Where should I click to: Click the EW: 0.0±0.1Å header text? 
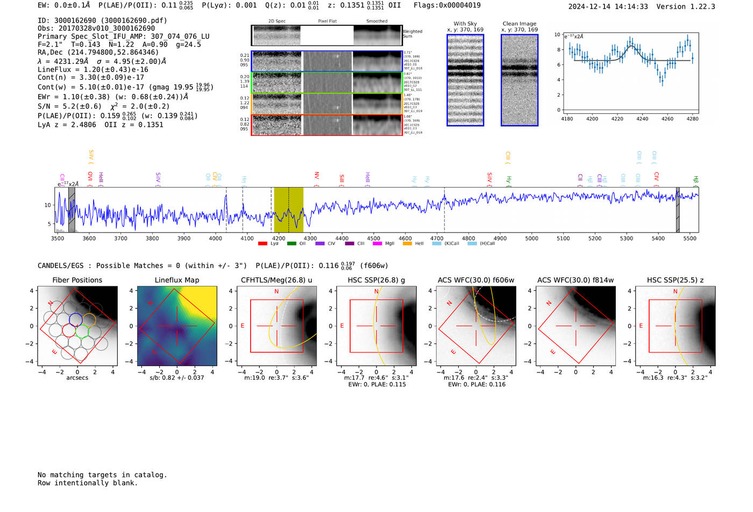point(64,5)
